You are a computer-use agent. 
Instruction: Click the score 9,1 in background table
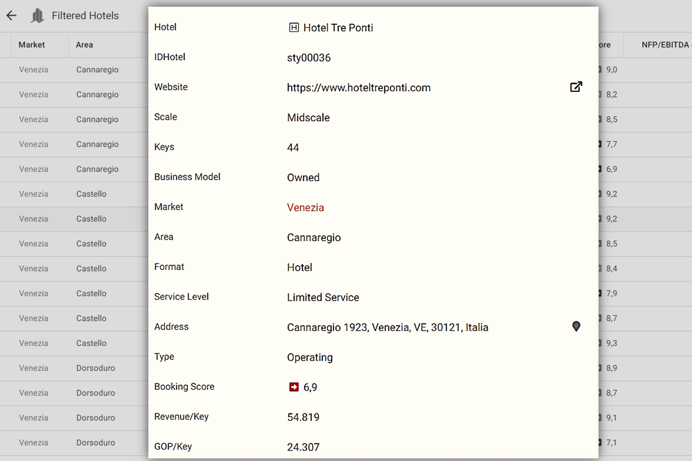pos(611,418)
